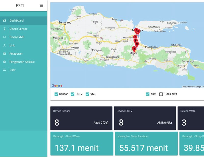The width and height of the screenshot is (204, 157).
Task: Uncheck the CCTV checkbox
Action: pos(72,94)
